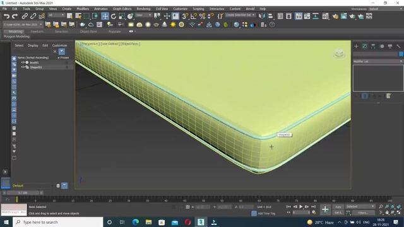Click the ViewCube in the viewport
The image size is (404, 227).
(x=339, y=54)
